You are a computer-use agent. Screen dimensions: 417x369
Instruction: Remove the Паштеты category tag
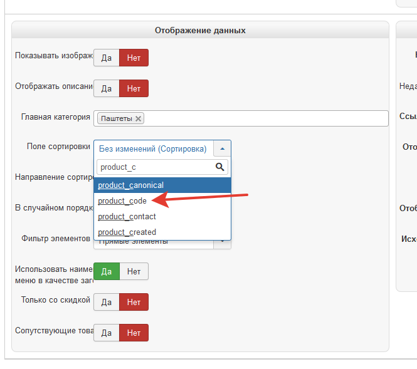pyautogui.click(x=139, y=118)
